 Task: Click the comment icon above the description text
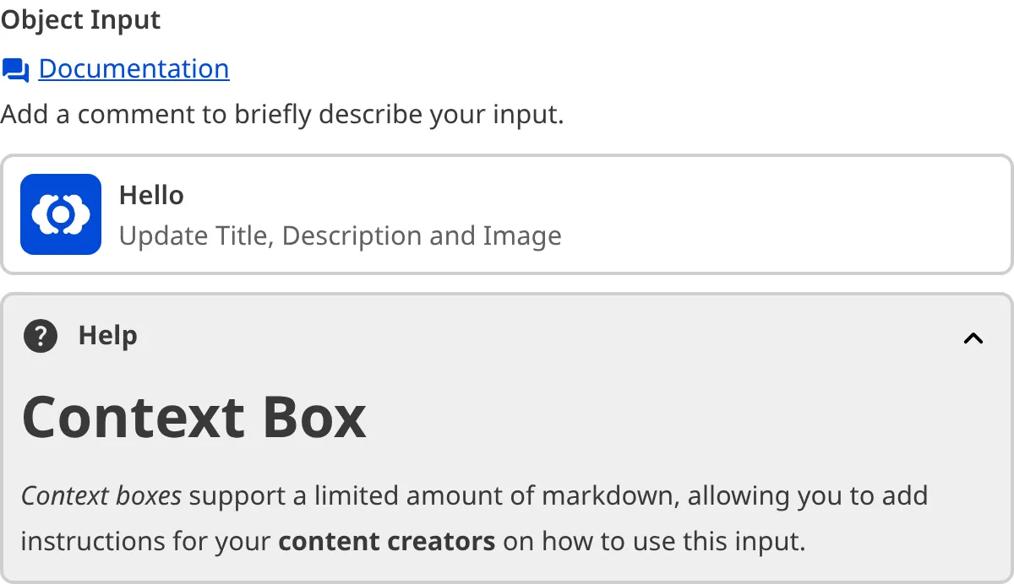coord(14,70)
